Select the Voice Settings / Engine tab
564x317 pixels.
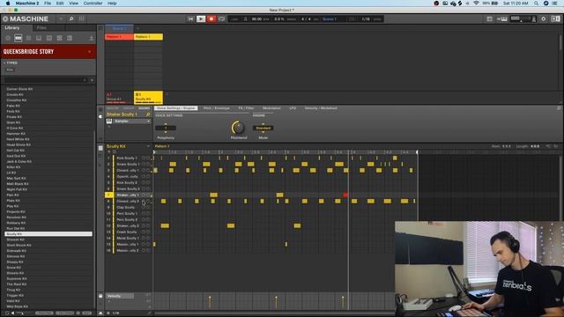(176, 108)
